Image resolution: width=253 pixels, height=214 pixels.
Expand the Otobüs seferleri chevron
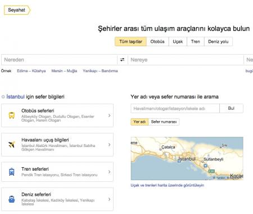(110, 115)
